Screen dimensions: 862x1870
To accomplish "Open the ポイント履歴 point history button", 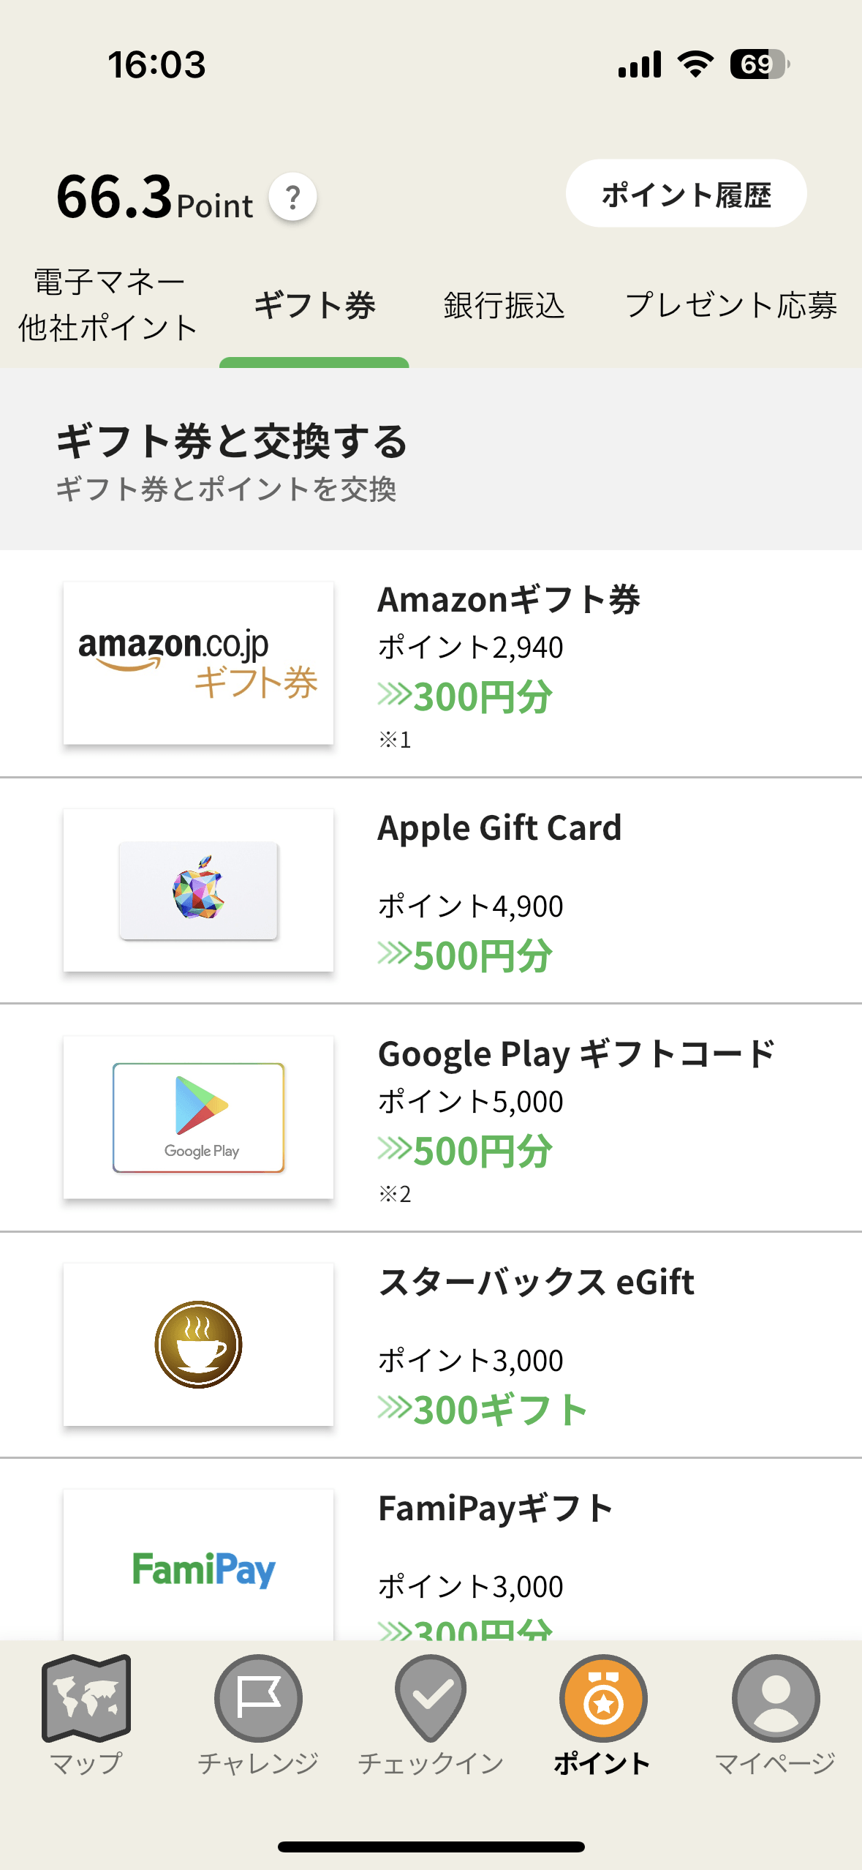I will 686,194.
